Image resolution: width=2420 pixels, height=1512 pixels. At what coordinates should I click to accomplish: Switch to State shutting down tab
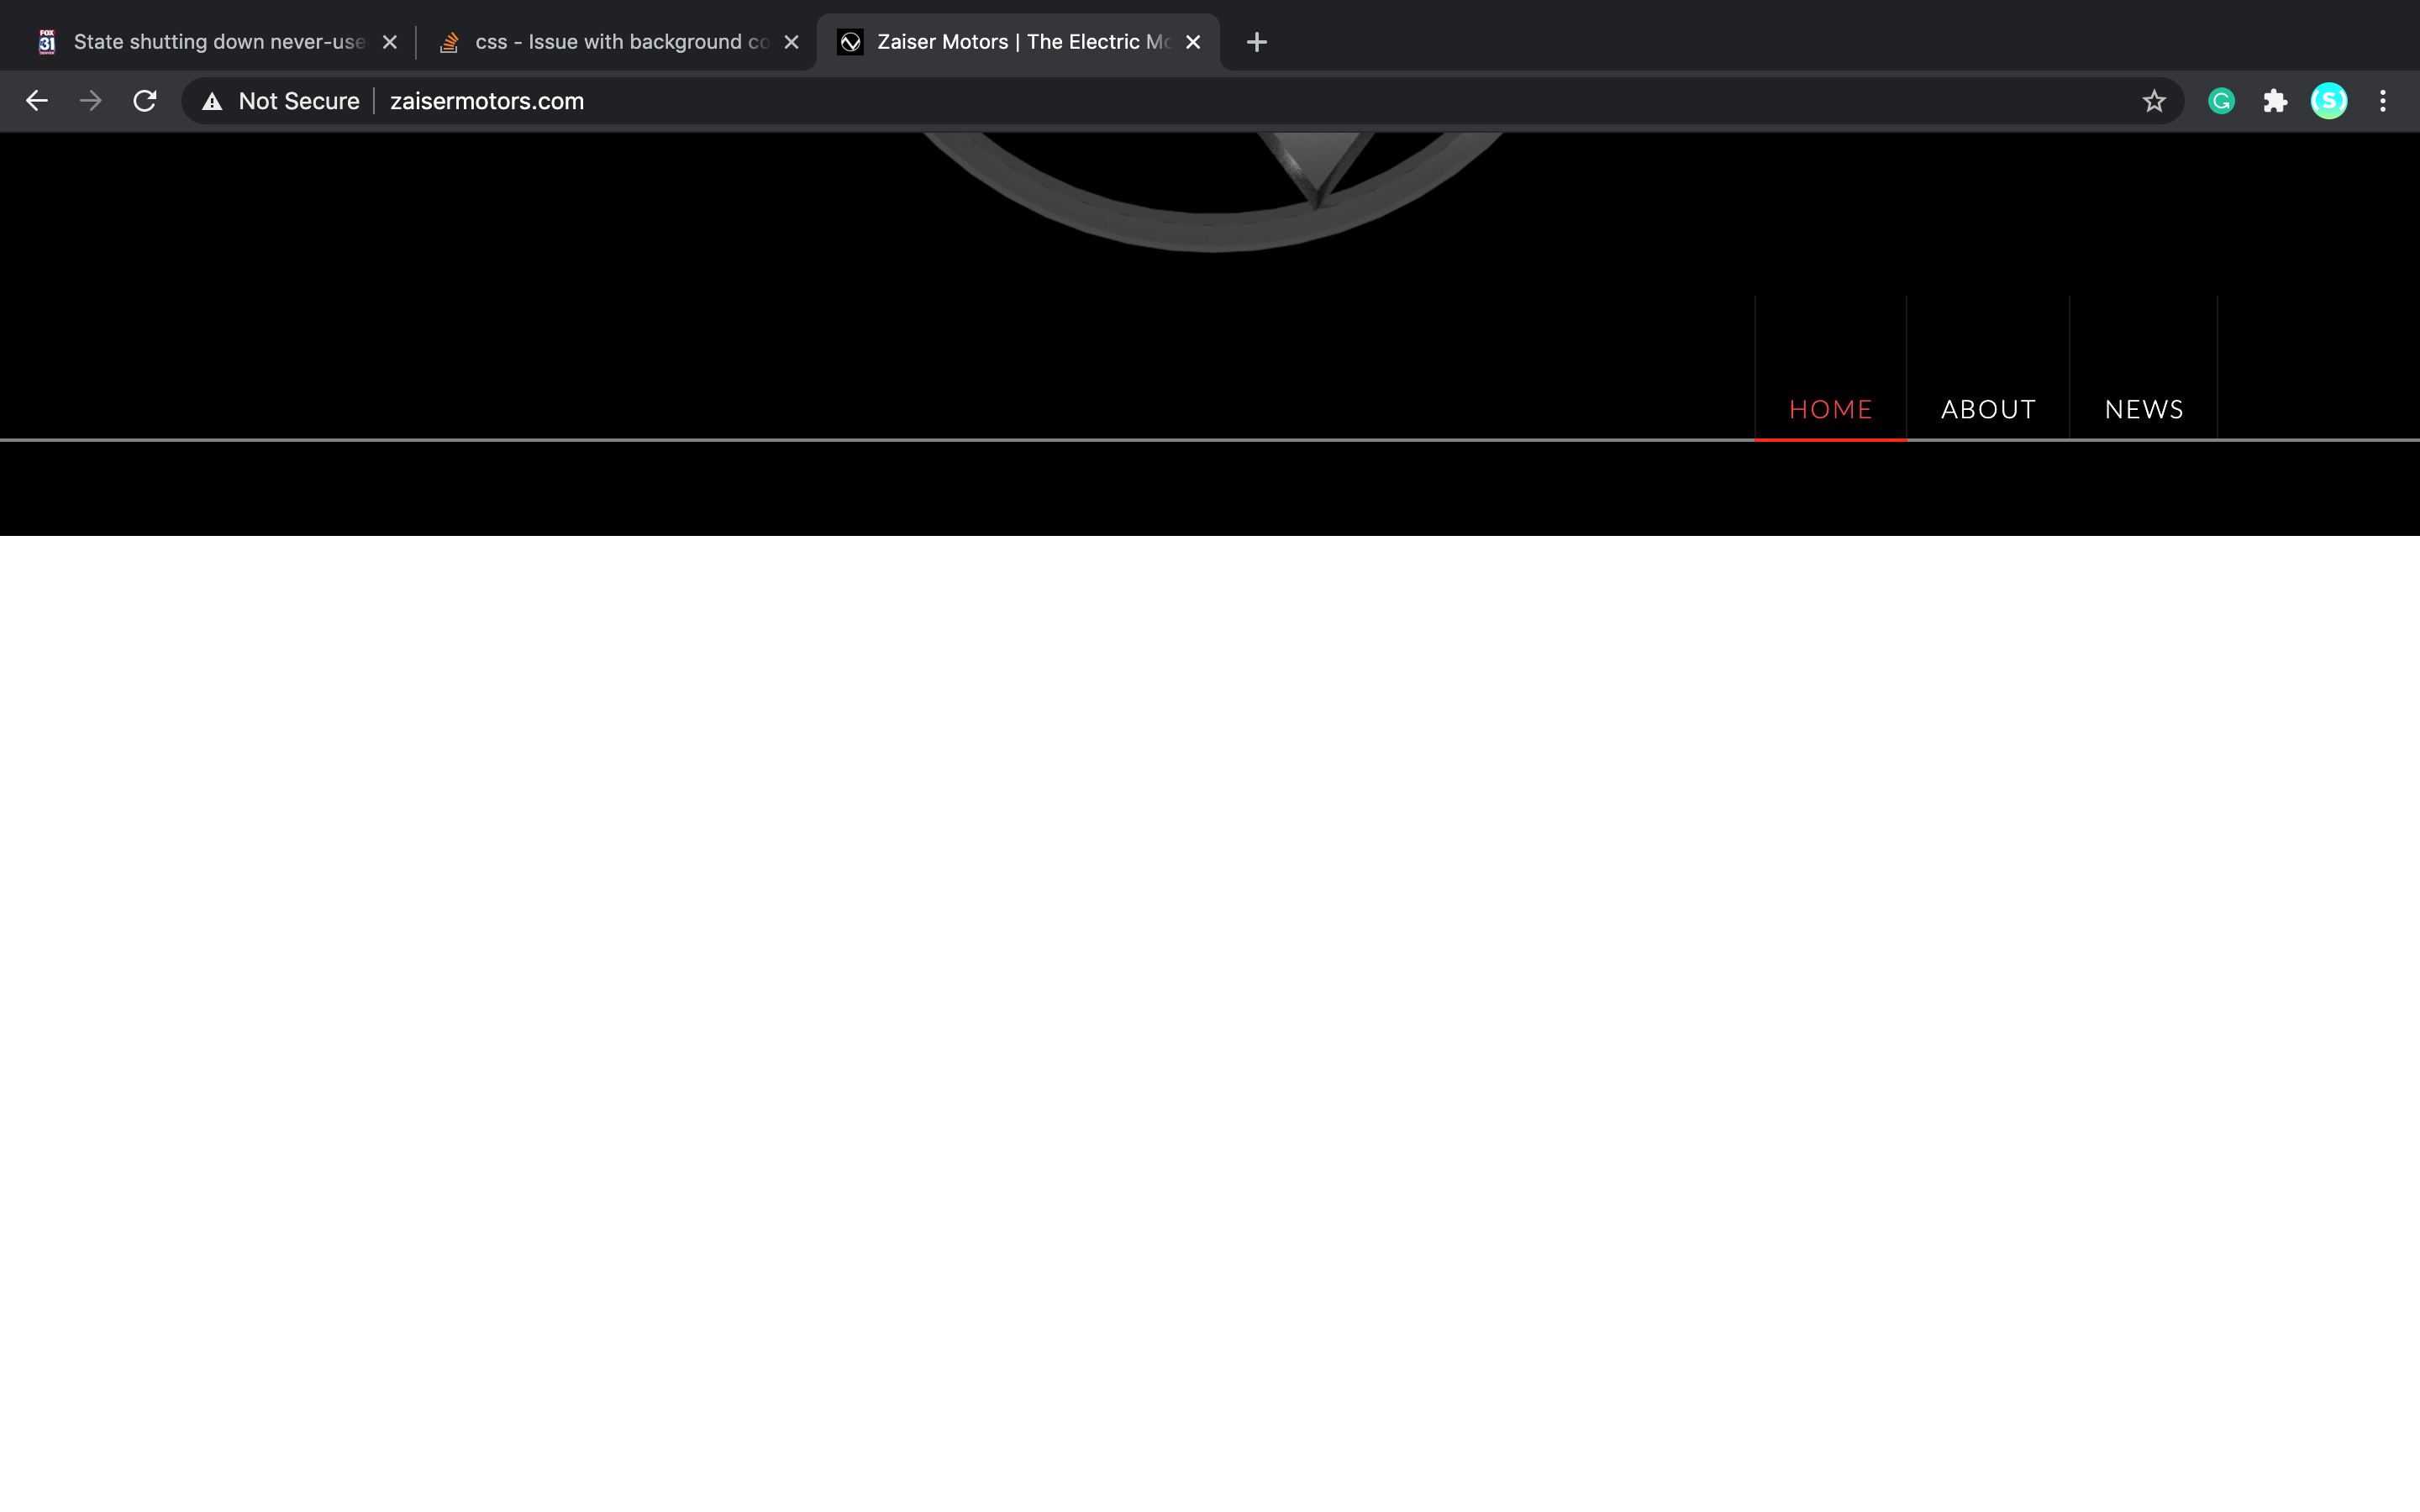coord(218,42)
